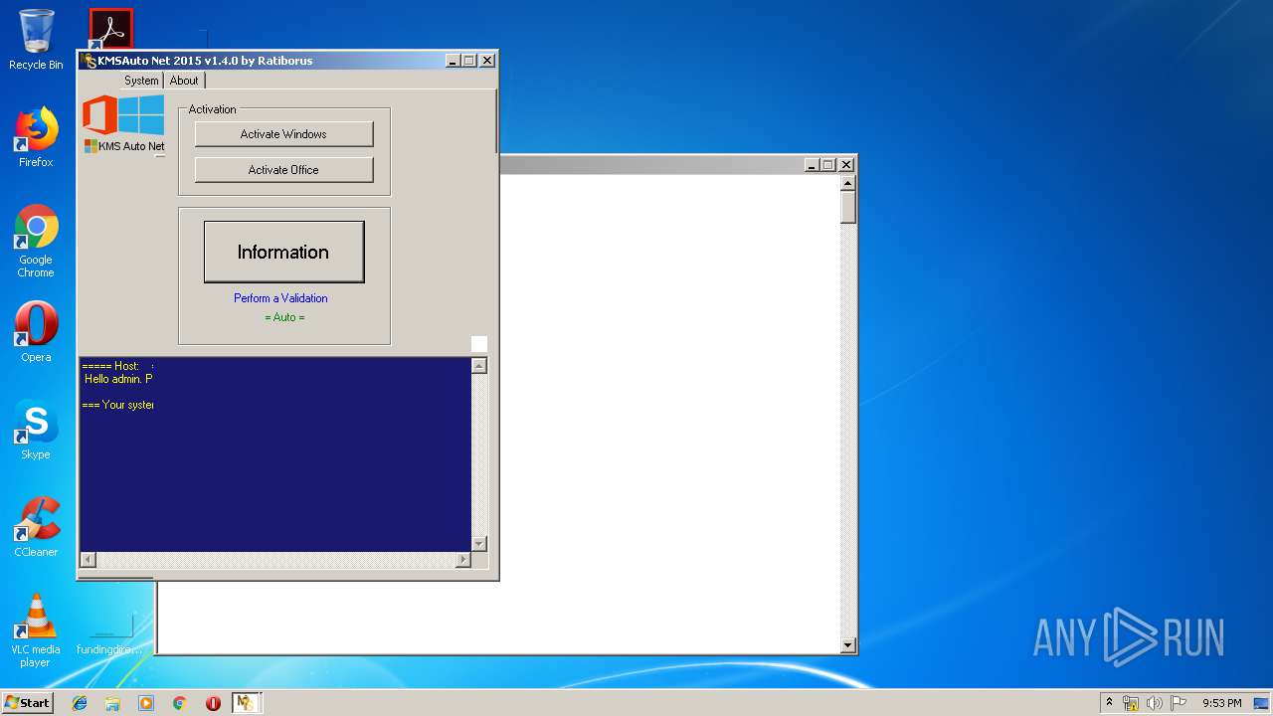Screen dimensions: 1273x716
Task: Click the '=== Your syster' log line
Action: click(x=116, y=405)
